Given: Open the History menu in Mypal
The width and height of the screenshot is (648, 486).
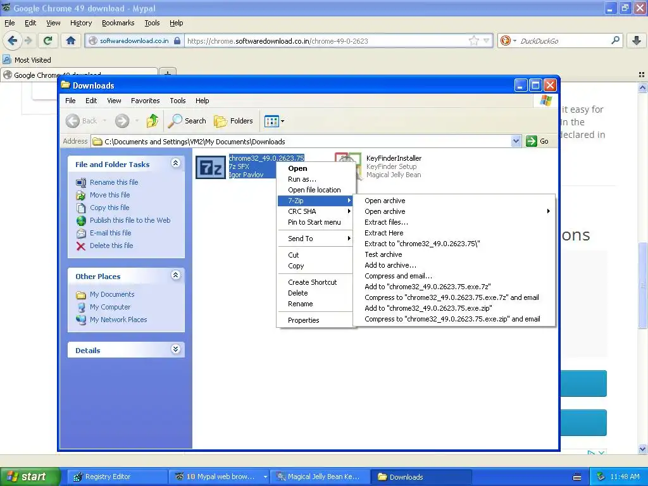Looking at the screenshot, I should click(80, 23).
